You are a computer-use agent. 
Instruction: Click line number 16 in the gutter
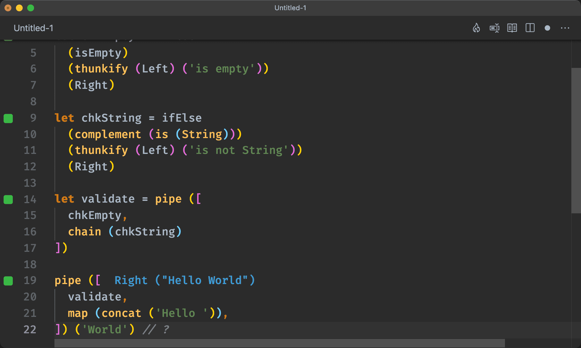click(30, 232)
